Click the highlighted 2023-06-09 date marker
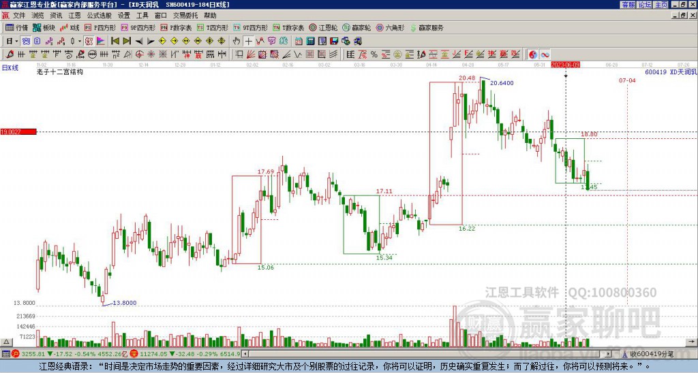This screenshot has height=373, width=698. (x=565, y=65)
